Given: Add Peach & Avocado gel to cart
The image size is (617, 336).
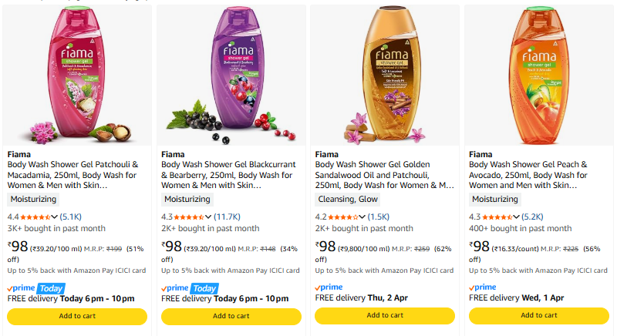Looking at the screenshot, I should tap(538, 316).
